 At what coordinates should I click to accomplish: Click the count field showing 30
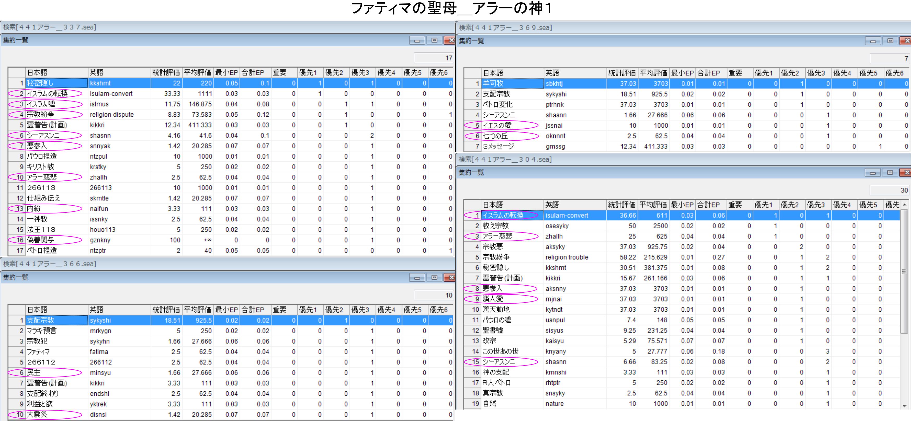(x=889, y=190)
